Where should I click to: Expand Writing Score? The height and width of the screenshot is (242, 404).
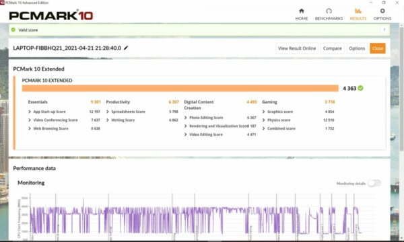point(108,120)
